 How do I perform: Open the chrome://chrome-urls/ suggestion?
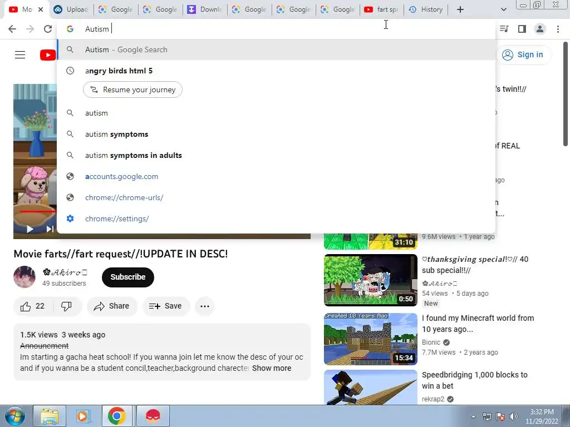click(x=276, y=197)
